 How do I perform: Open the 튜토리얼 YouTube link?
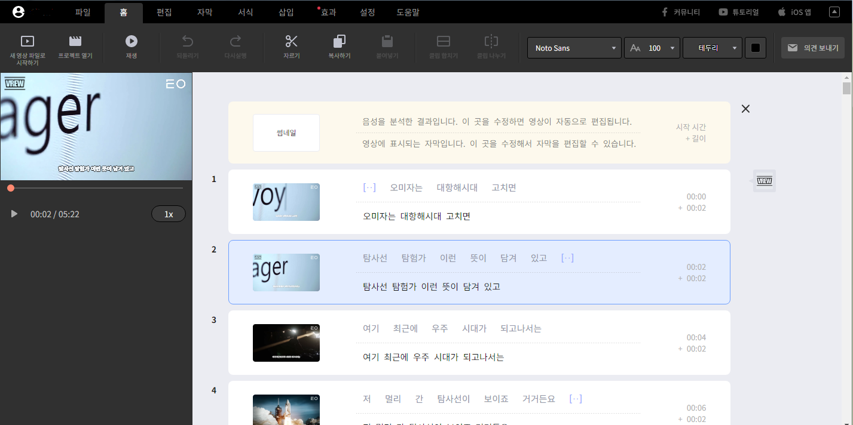[739, 12]
